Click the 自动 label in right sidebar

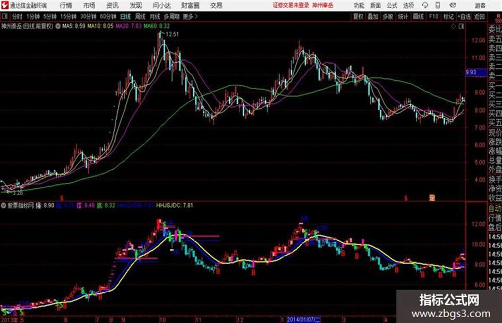click(495, 208)
